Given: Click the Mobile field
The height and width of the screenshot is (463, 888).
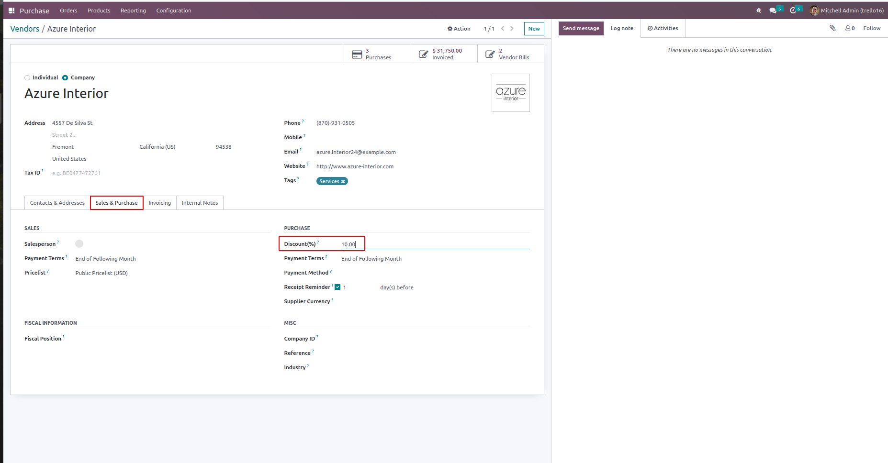Looking at the screenshot, I should (x=423, y=137).
